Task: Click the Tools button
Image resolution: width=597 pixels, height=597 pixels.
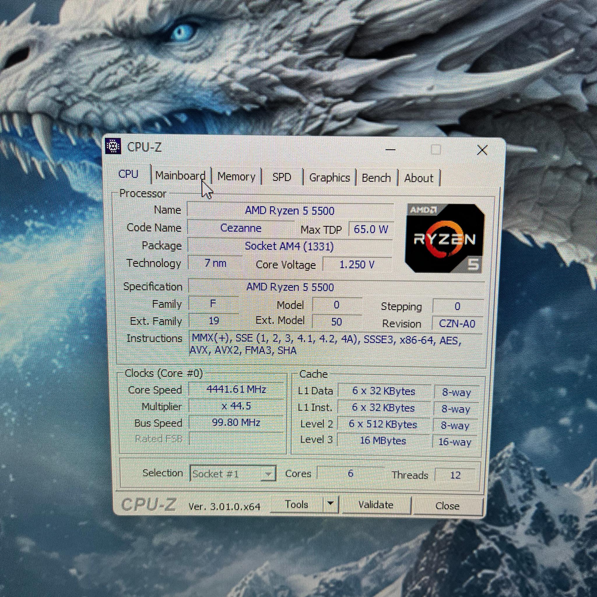Action: click(x=296, y=504)
